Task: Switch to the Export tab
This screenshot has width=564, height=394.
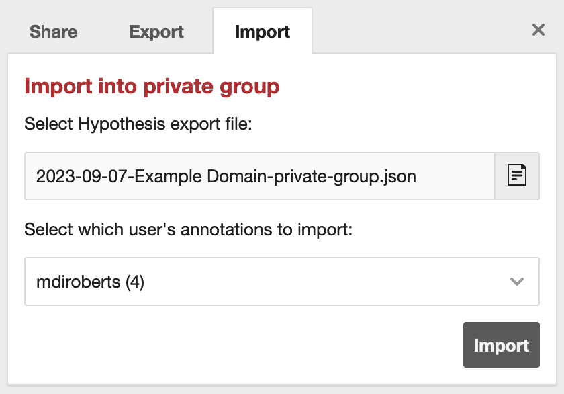Action: 156,31
